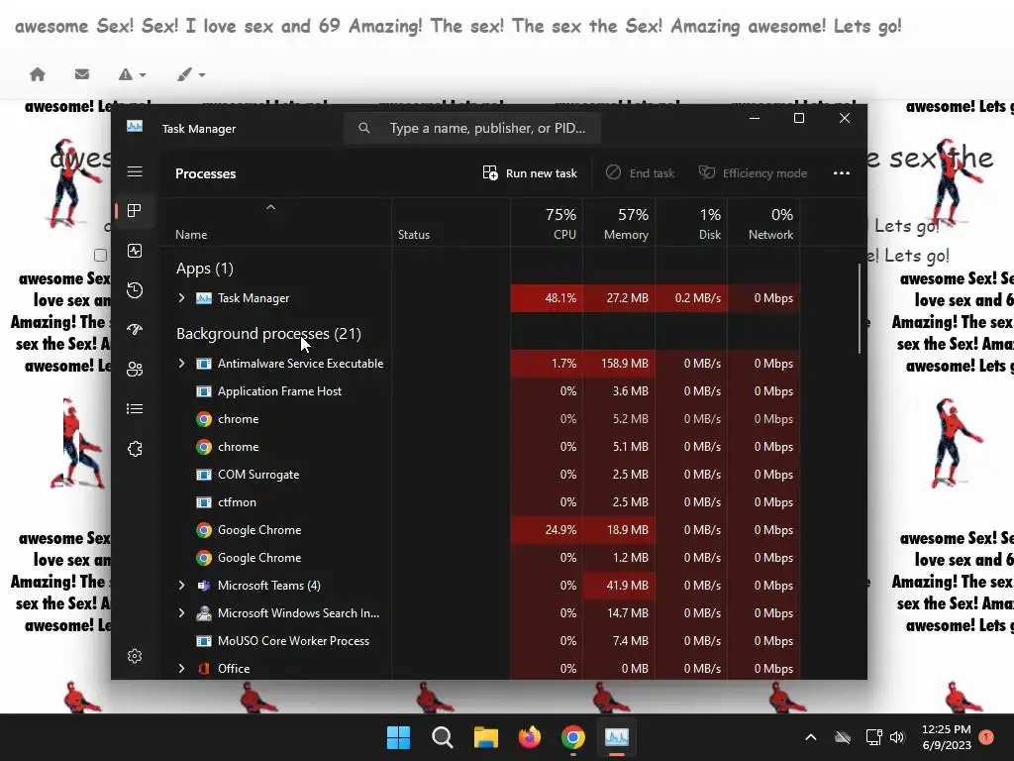1014x761 pixels.
Task: Open the paintbrush dropdown on webpage
Action: [191, 75]
